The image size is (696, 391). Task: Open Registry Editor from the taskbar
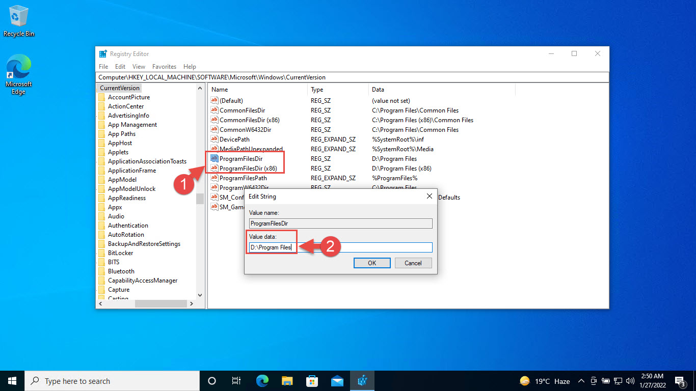(x=362, y=380)
